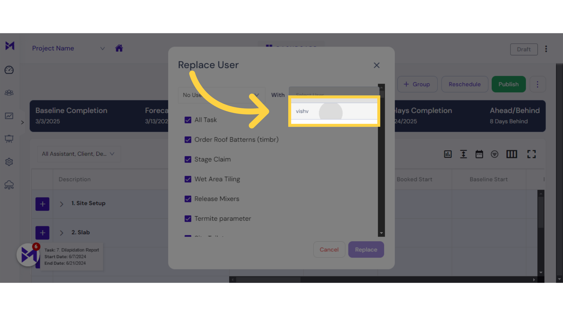Expand the 2. Slab group
563x316 pixels.
click(62, 233)
